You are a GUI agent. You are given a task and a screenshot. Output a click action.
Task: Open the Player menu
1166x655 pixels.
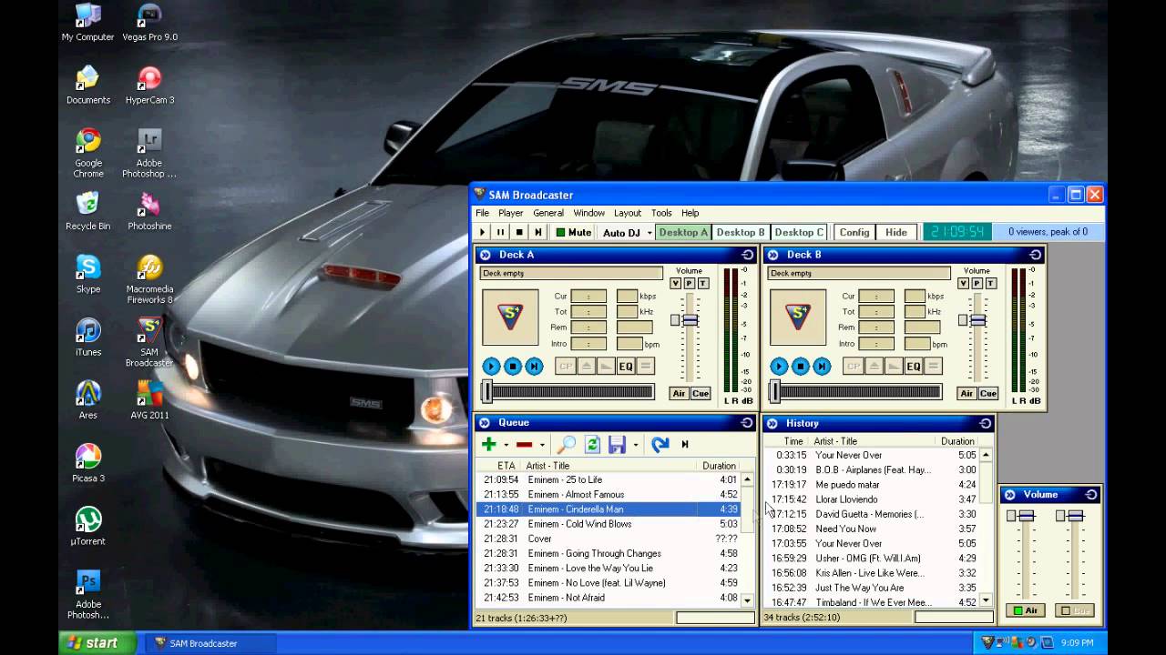[510, 213]
